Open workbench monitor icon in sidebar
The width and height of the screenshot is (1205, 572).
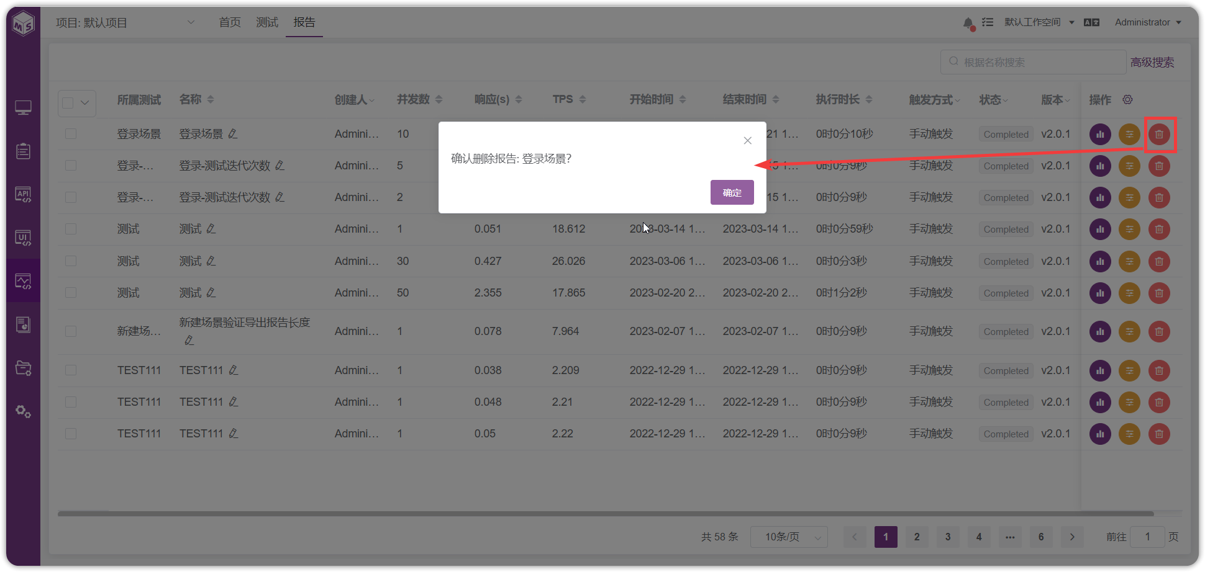coord(23,108)
